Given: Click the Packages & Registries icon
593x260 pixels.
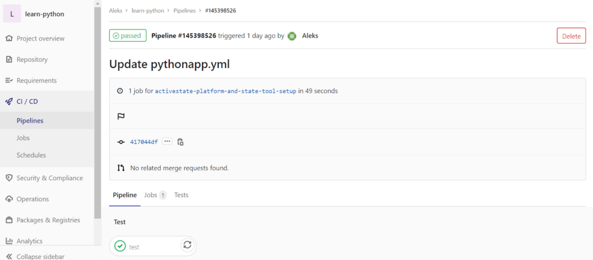Looking at the screenshot, I should (x=9, y=220).
